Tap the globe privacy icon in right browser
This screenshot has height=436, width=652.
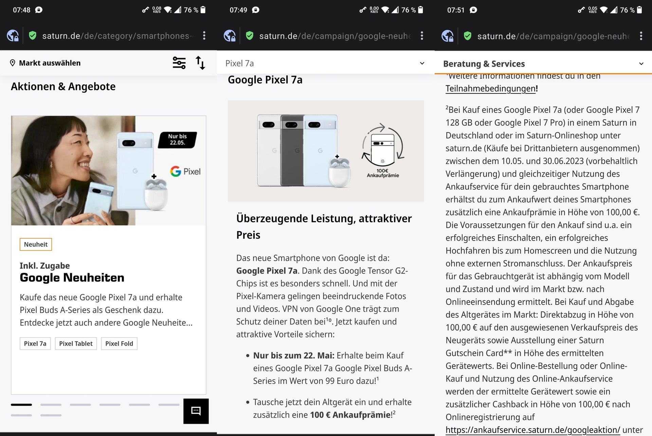(448, 36)
